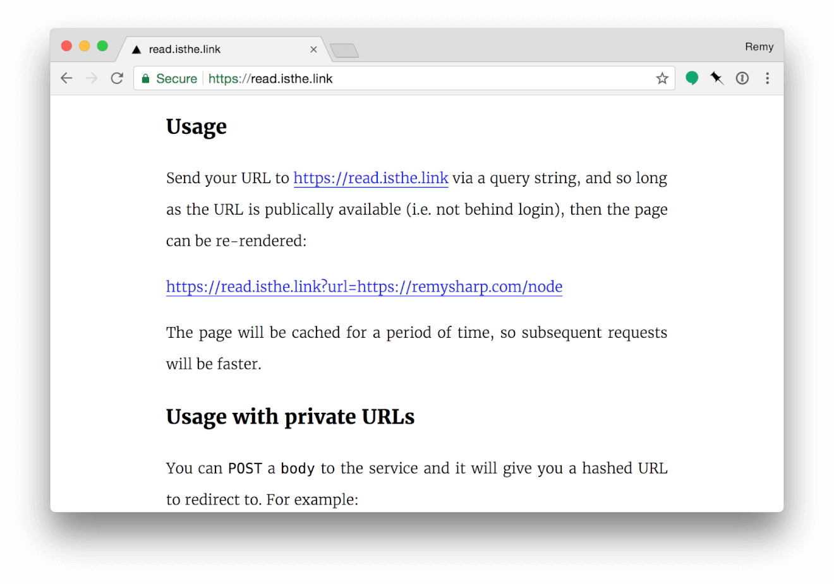Open Chrome three-dot menu

[x=767, y=78]
